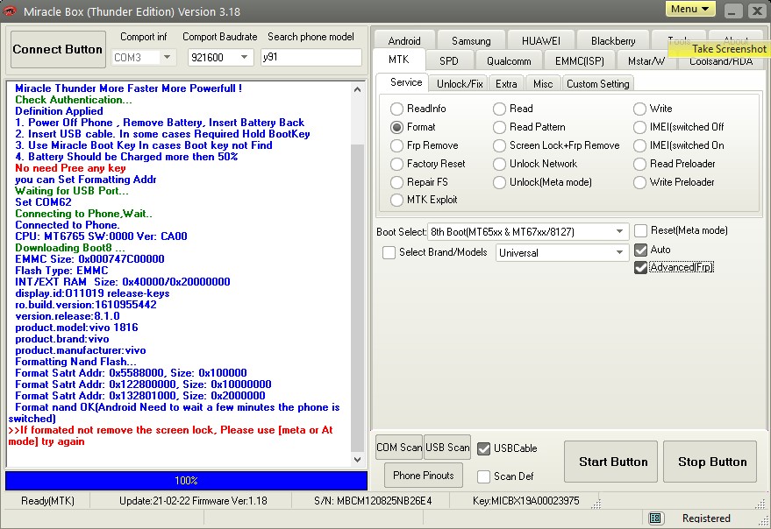Click the "product.model:vivo 1816" log line

(76, 328)
